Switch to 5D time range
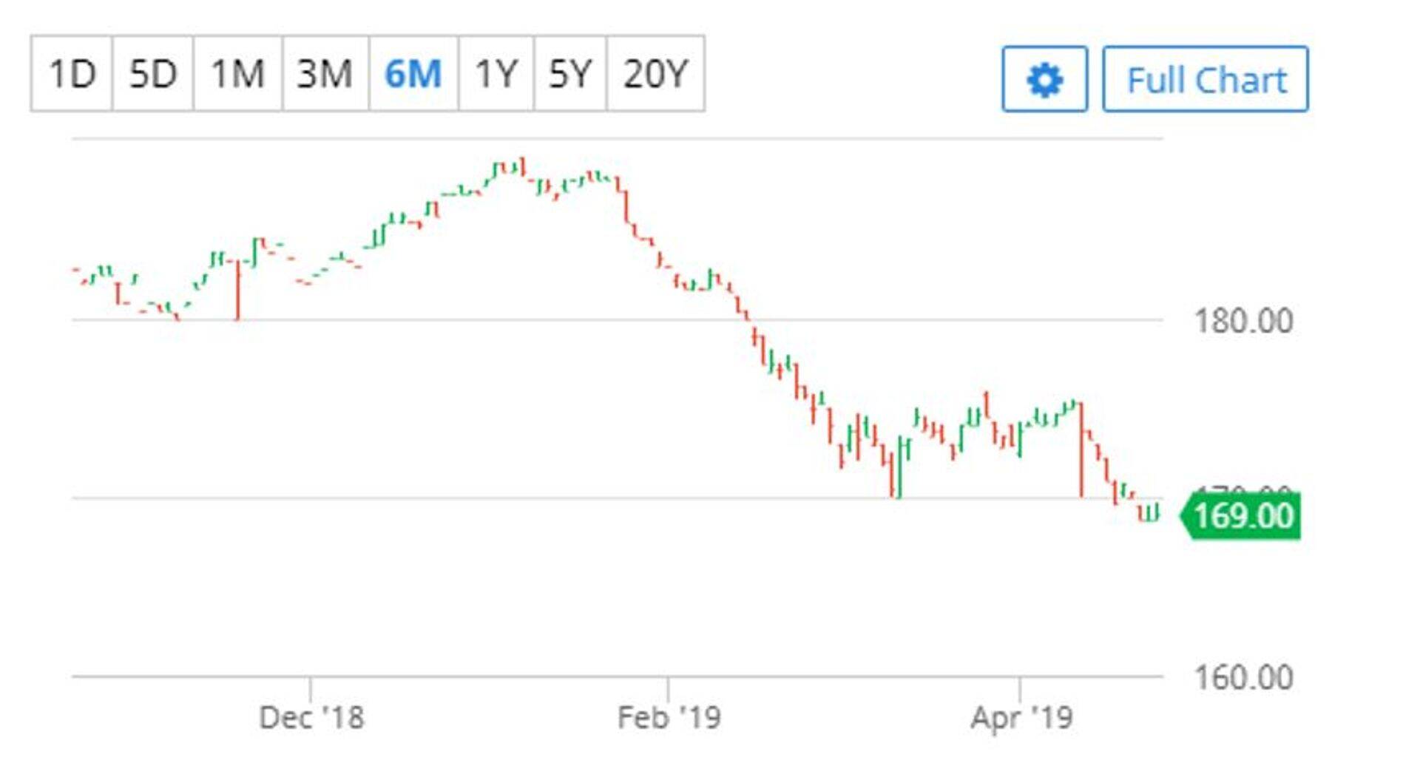The height and width of the screenshot is (777, 1420). tap(153, 74)
